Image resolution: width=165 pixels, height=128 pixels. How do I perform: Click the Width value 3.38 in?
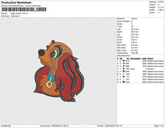pyautogui.click(x=161, y=10)
